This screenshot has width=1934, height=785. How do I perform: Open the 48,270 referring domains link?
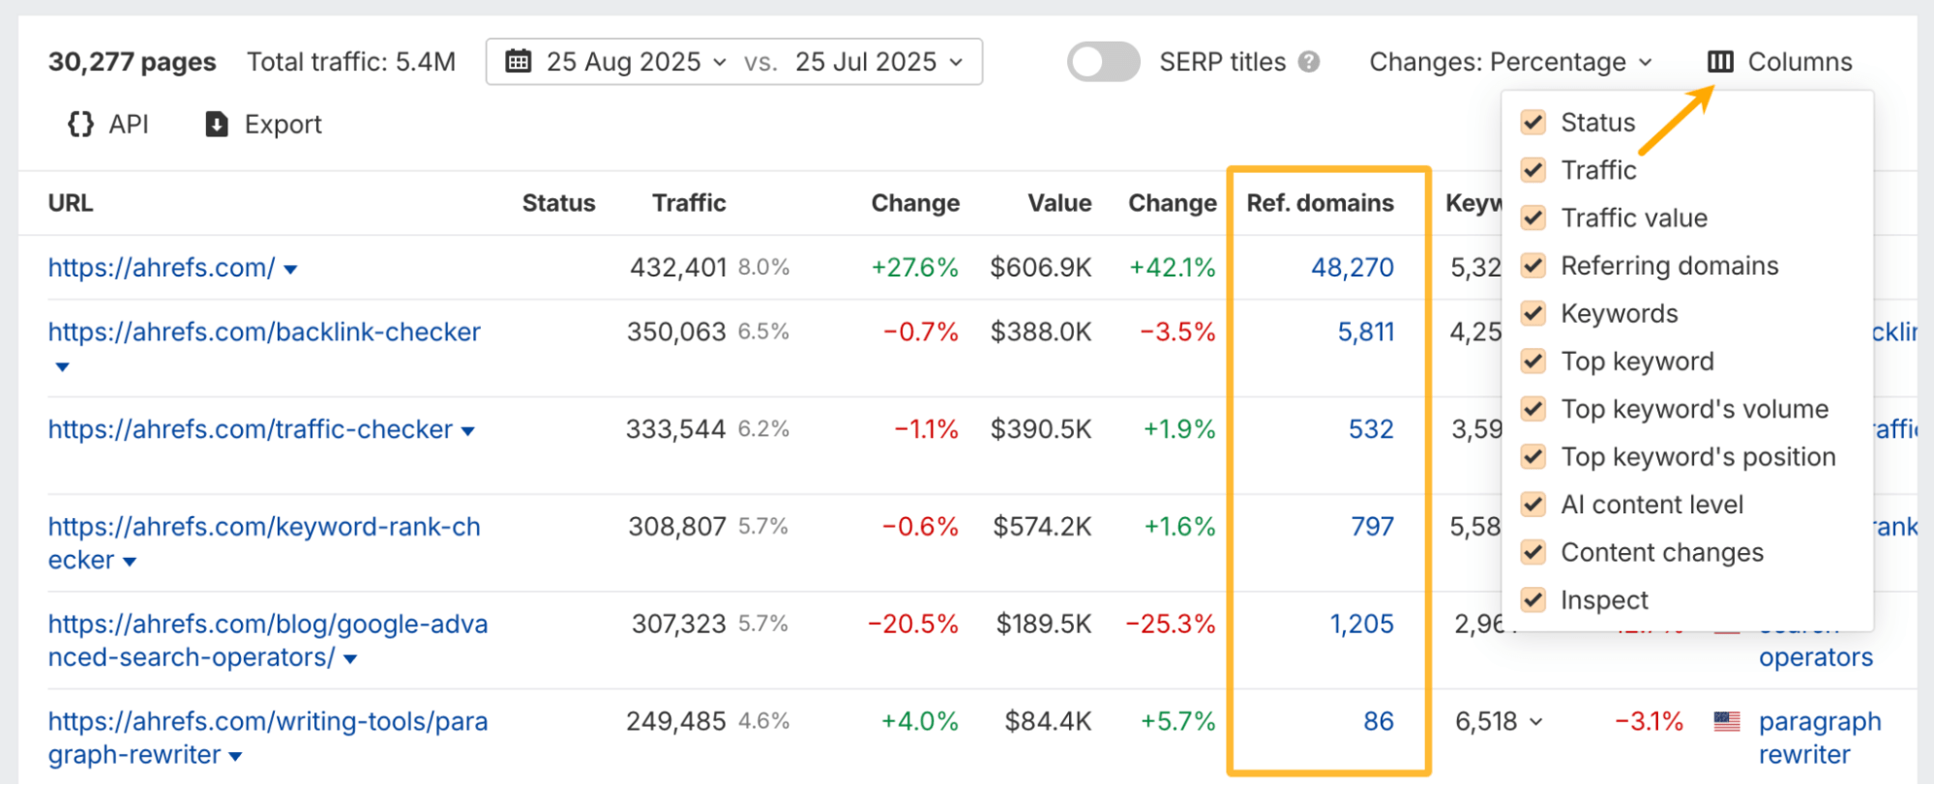(x=1352, y=268)
